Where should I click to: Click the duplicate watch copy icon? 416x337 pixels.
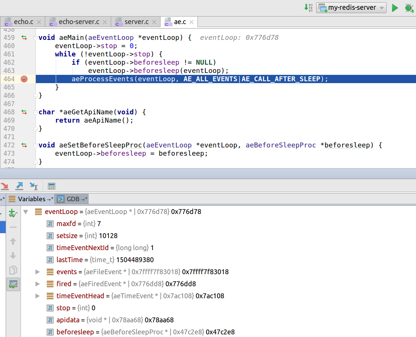pyautogui.click(x=13, y=270)
